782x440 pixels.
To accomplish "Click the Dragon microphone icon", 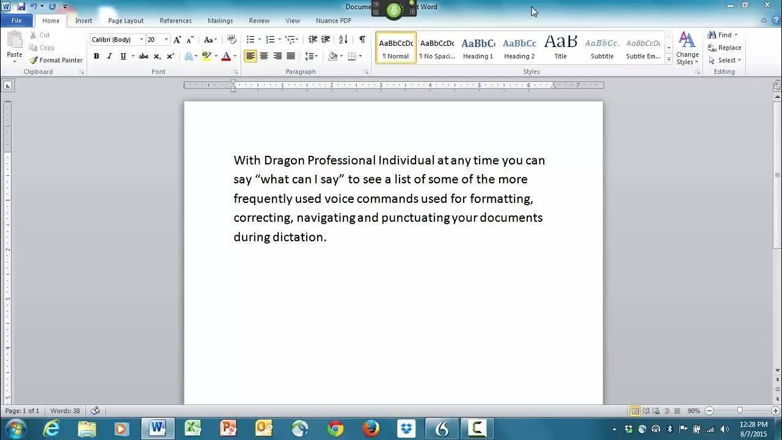I will [x=394, y=9].
